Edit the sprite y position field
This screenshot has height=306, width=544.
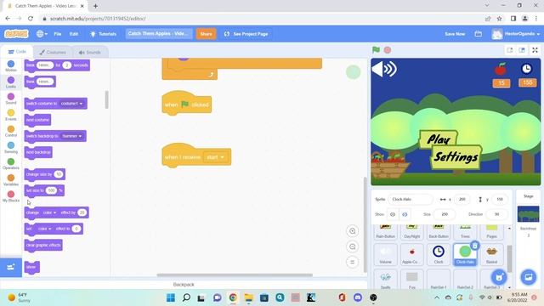(500, 199)
